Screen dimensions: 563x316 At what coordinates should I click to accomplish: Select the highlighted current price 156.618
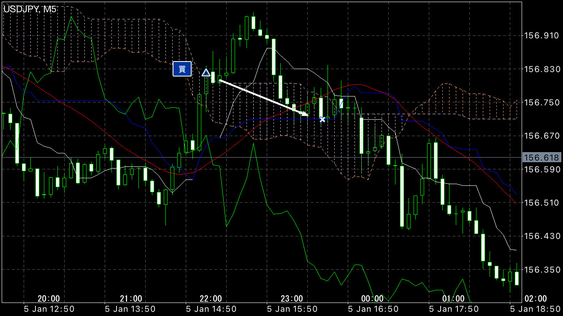541,158
